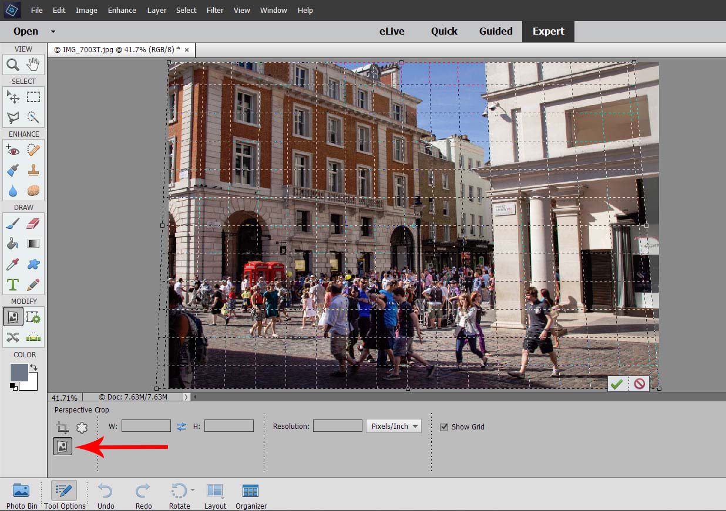Switch to the Guided mode tab
This screenshot has width=726, height=511.
tap(496, 32)
